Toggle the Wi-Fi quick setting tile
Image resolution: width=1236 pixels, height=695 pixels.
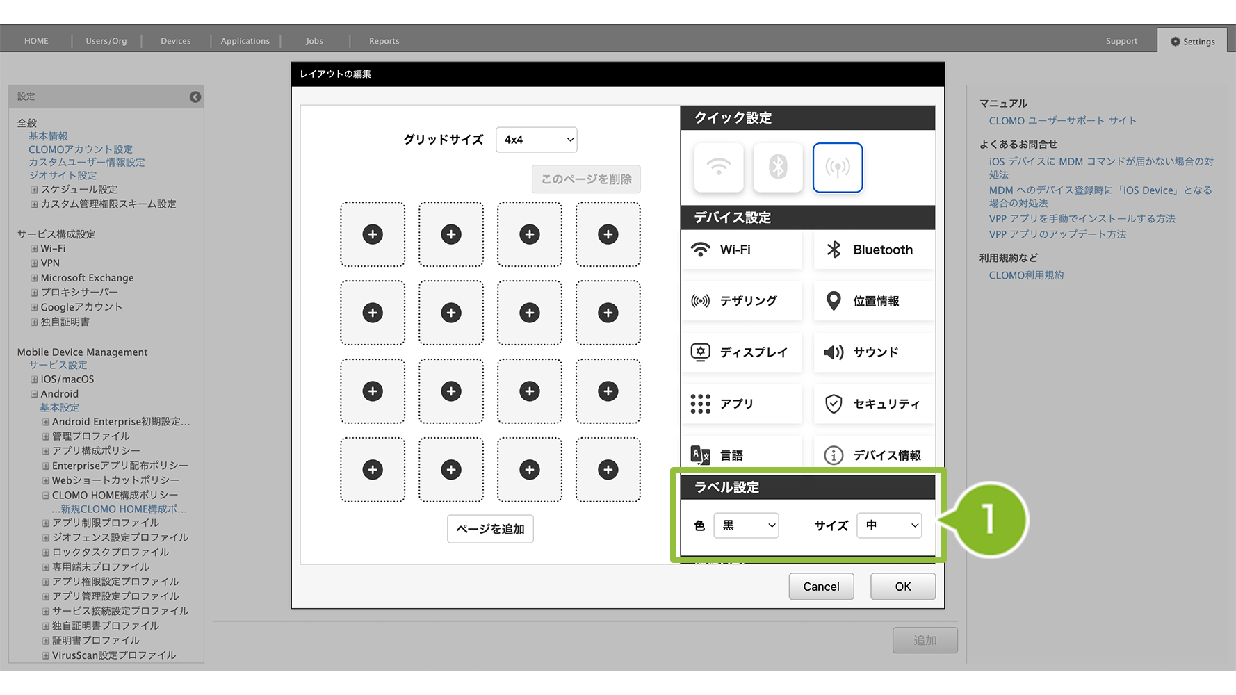pos(718,167)
